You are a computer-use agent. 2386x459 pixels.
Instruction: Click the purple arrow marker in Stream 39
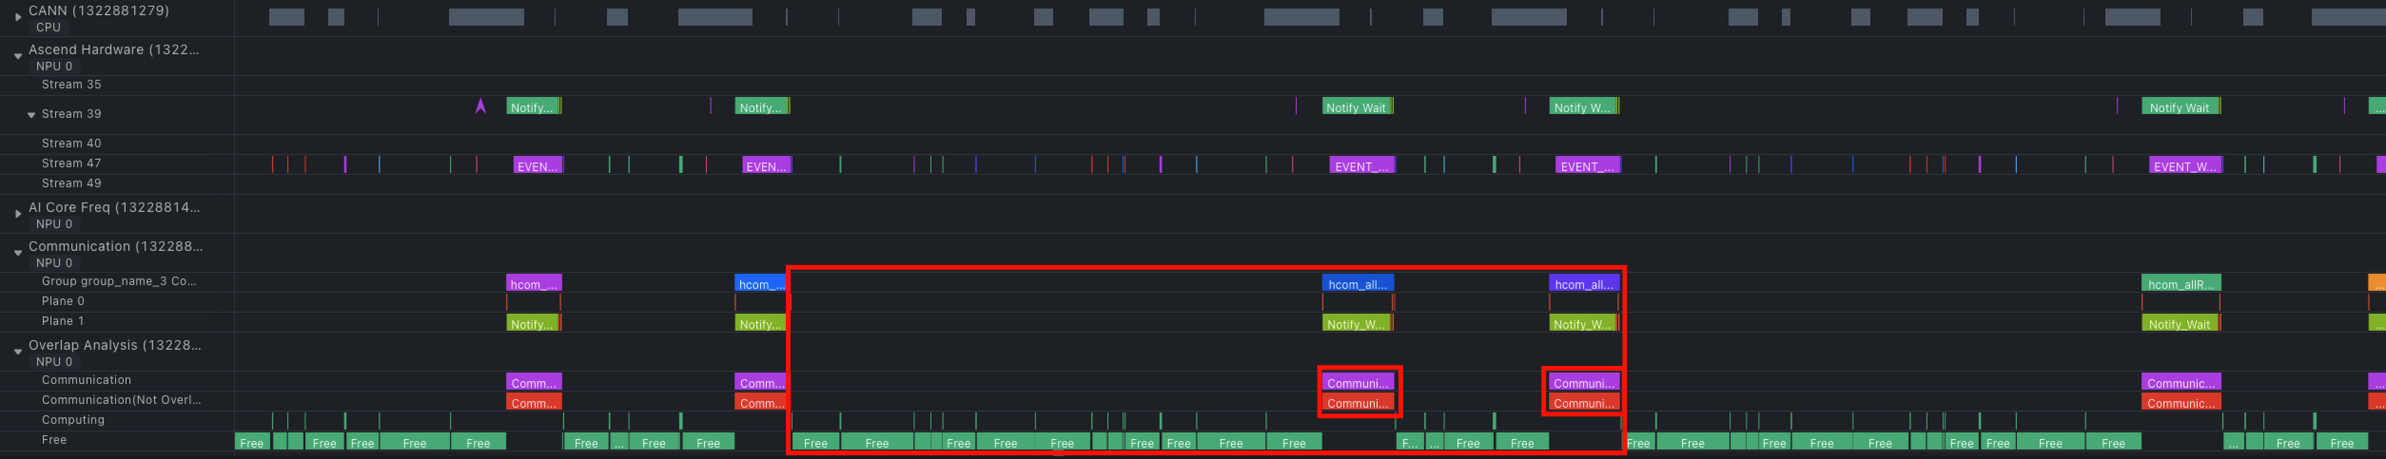point(480,106)
